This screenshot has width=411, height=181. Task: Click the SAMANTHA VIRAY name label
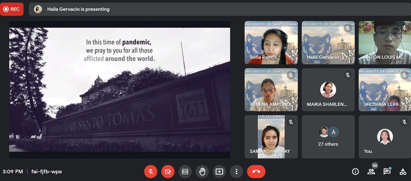pos(270,151)
